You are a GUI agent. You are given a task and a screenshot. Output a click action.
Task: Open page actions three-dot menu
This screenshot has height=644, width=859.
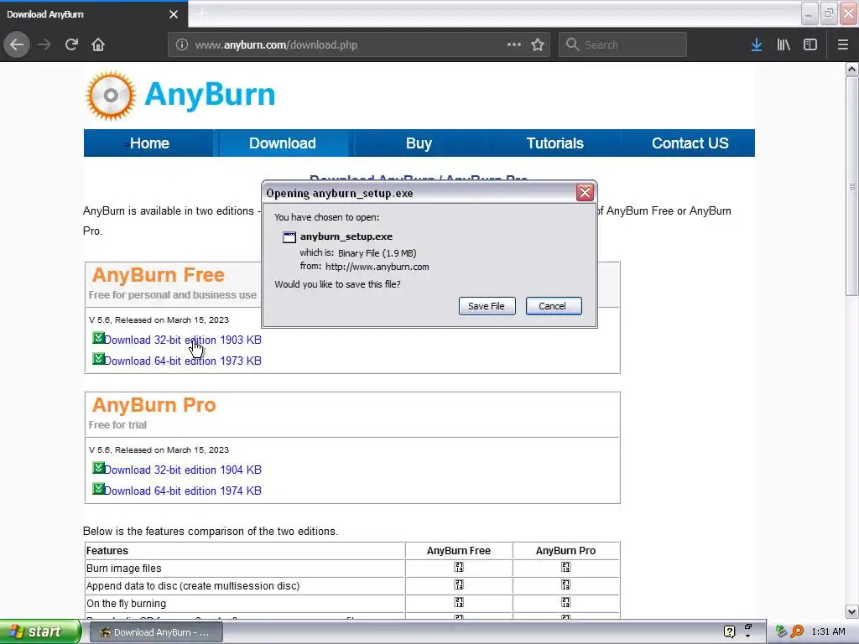(514, 44)
